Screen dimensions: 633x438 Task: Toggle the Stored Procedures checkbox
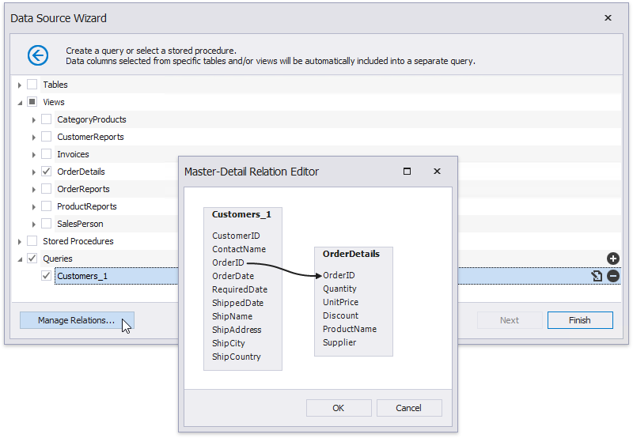32,241
